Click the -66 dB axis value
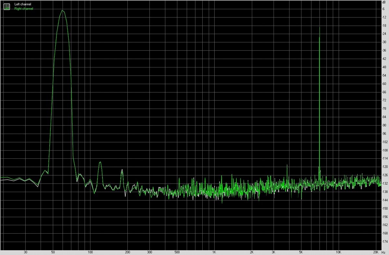The image size is (389, 255). 384,92
